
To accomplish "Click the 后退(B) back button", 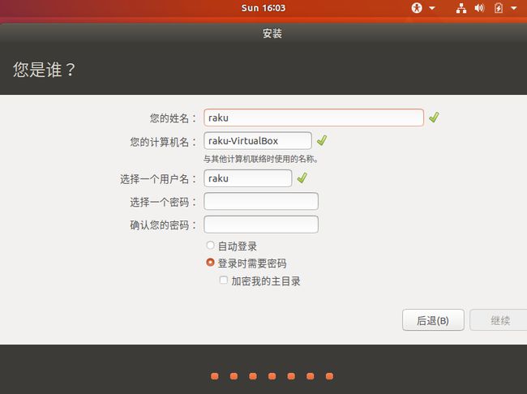I will [x=433, y=320].
